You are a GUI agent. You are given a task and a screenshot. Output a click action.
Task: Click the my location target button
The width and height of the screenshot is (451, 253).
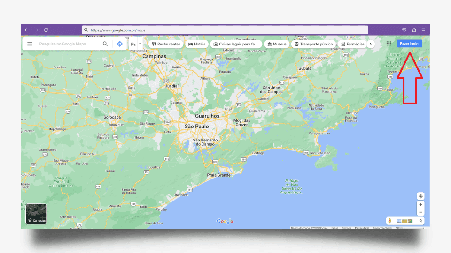tap(420, 196)
